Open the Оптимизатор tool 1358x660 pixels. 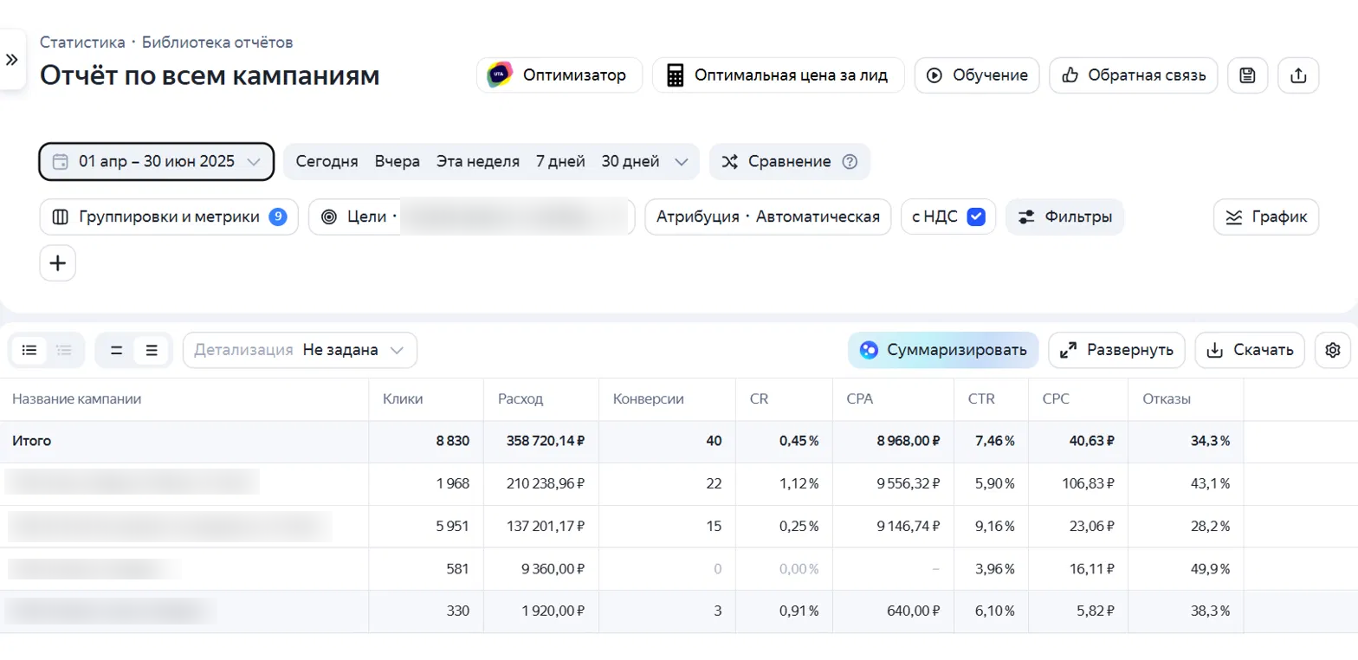[x=559, y=75]
